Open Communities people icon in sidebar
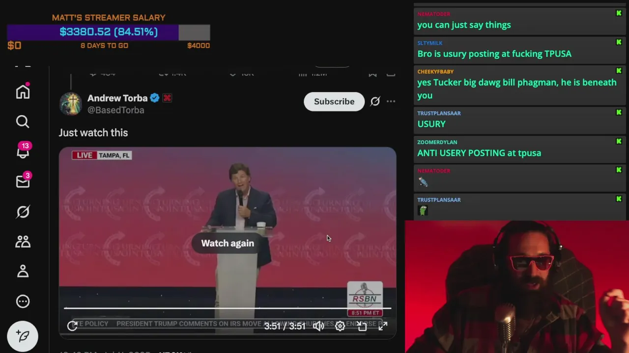629x353 pixels. 23,241
